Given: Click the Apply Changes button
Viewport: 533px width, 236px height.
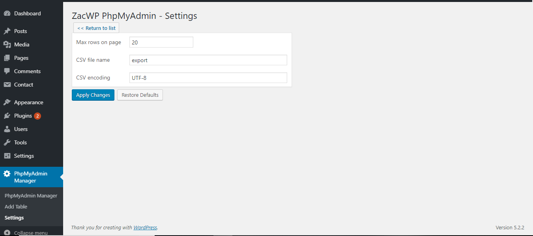Looking at the screenshot, I should pyautogui.click(x=93, y=95).
